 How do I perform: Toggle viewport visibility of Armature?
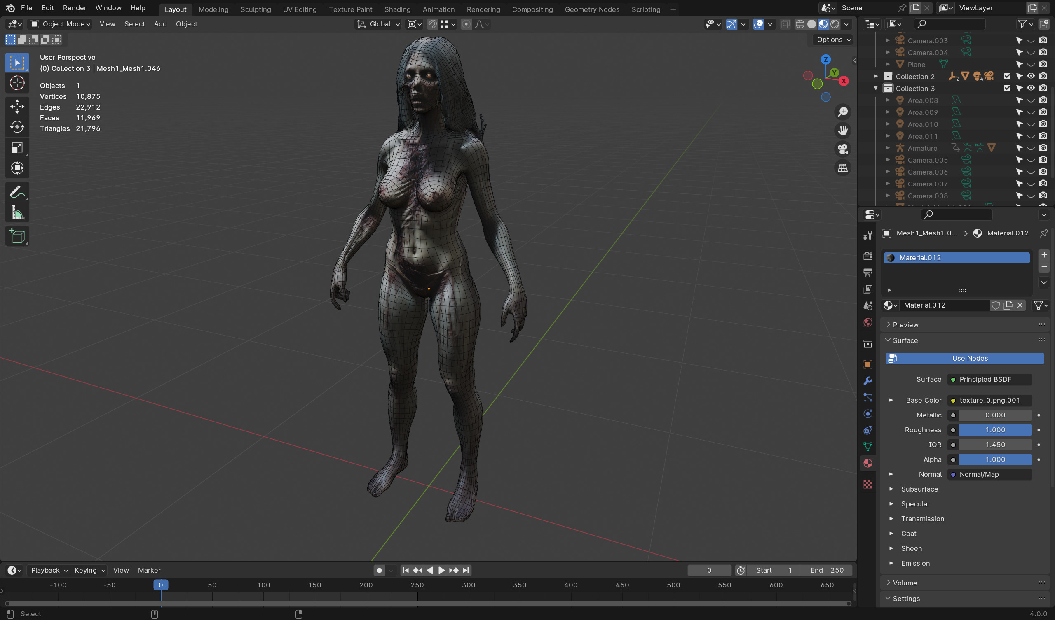[1031, 148]
